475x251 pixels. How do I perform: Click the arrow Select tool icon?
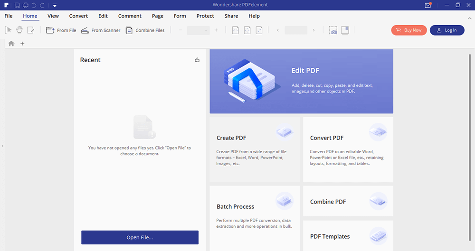point(9,30)
